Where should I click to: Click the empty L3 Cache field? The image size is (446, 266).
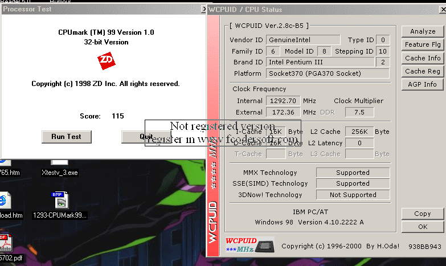[359, 154]
